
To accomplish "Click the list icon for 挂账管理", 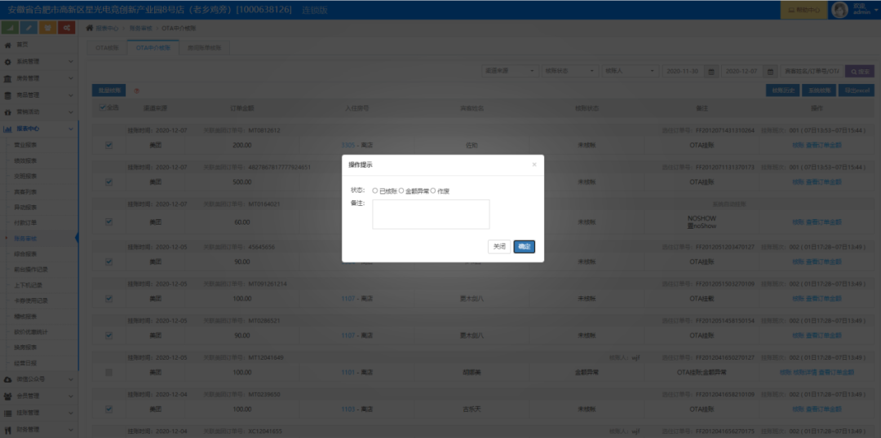I will pyautogui.click(x=7, y=413).
